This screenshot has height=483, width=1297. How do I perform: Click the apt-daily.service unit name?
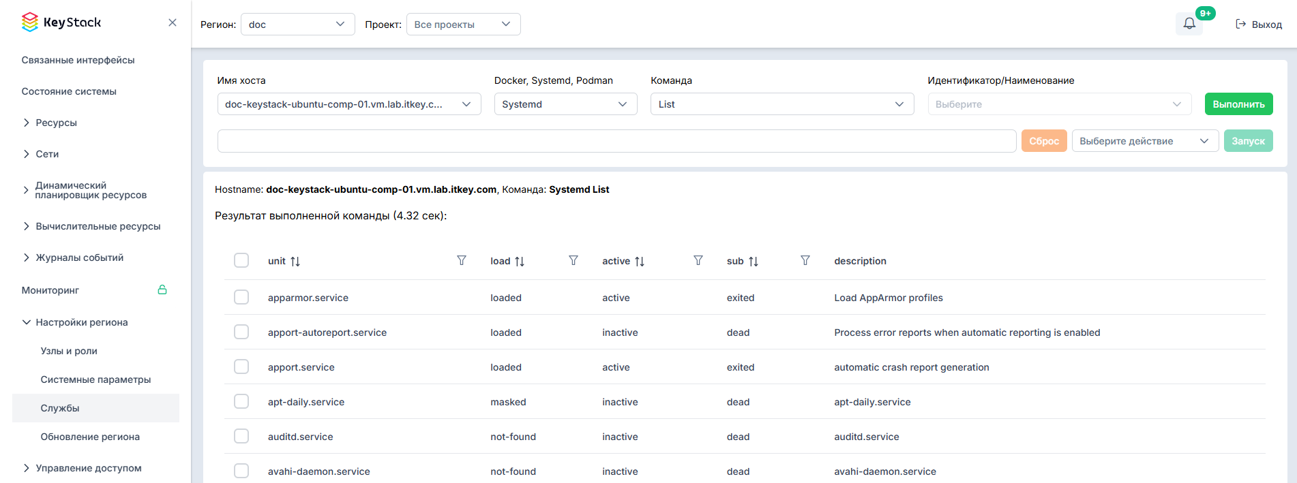click(x=306, y=402)
